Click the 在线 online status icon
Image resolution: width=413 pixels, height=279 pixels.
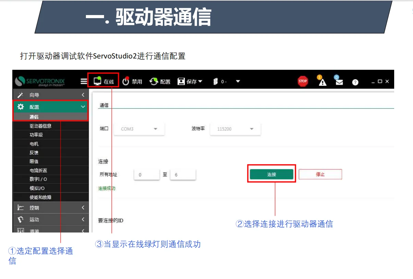click(97, 81)
